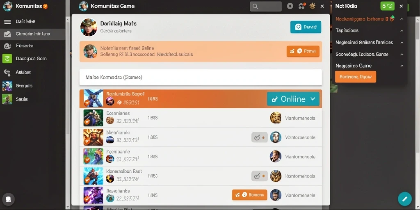This screenshot has height=210, width=420.
Task: Collapse the orange Nockaniippna brirene section
Action: tap(402, 19)
